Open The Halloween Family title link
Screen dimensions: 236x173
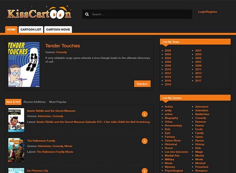pyautogui.click(x=41, y=141)
